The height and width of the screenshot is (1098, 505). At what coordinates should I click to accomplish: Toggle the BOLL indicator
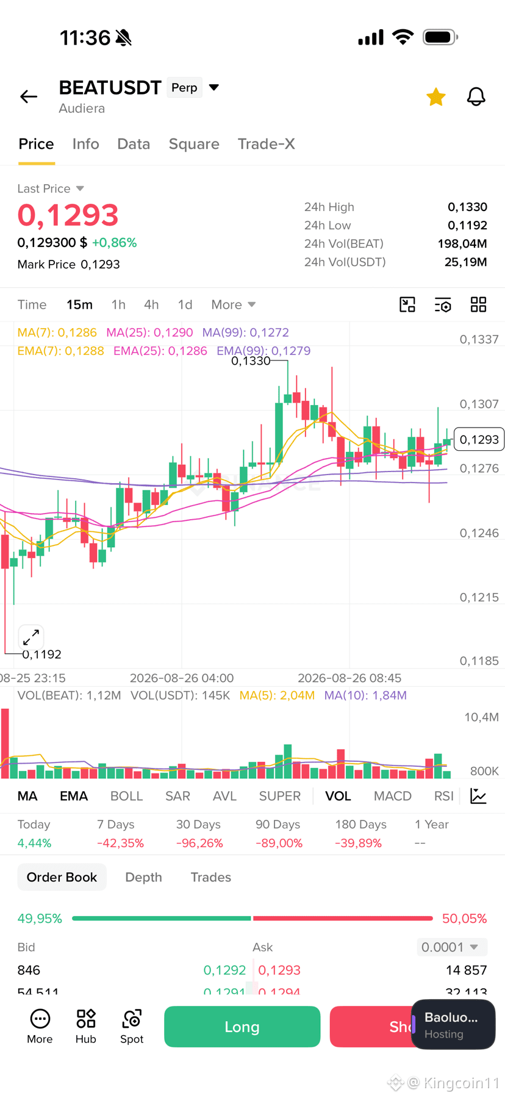pyautogui.click(x=126, y=796)
